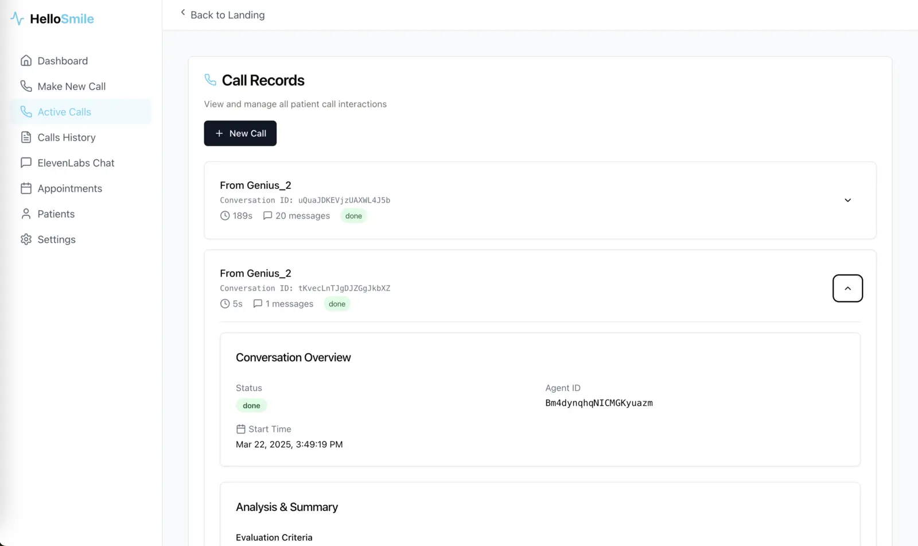Image resolution: width=918 pixels, height=546 pixels.
Task: Click first From Genius_2 title with 189s
Action: [255, 185]
